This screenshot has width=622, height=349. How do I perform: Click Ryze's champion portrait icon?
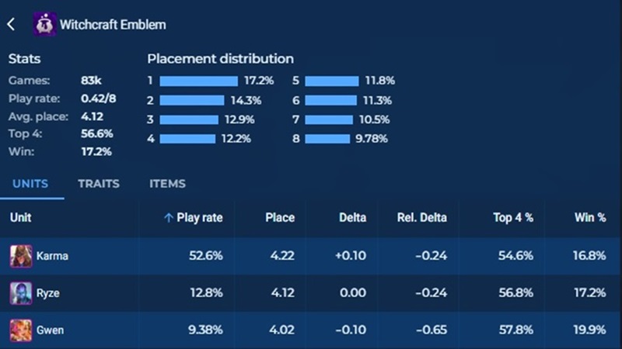(21, 293)
